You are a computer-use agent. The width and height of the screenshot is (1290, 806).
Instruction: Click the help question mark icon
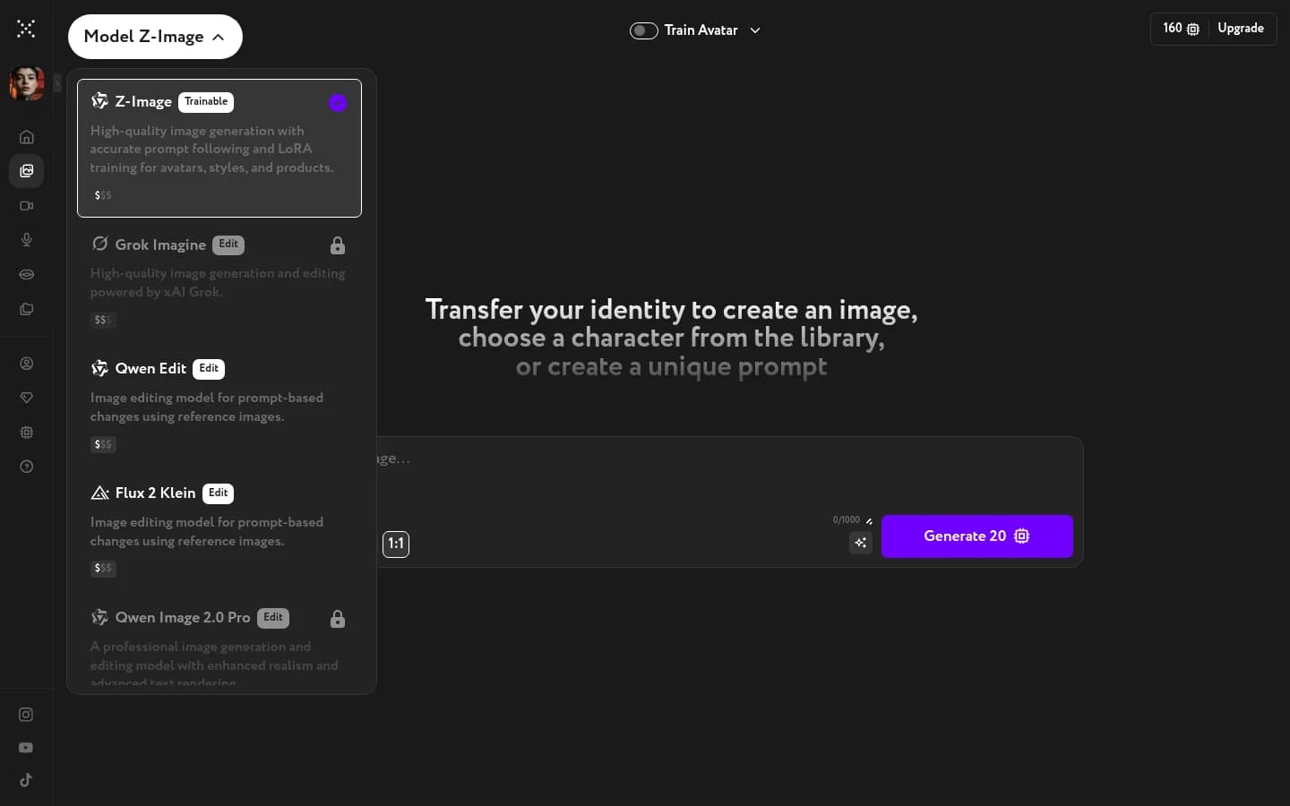tap(27, 467)
